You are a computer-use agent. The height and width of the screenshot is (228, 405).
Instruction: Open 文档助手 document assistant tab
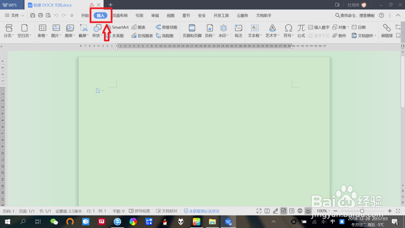click(x=264, y=15)
